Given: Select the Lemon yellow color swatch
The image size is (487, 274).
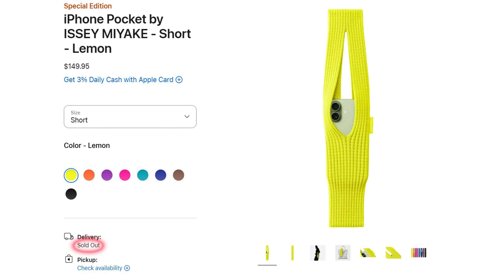Looking at the screenshot, I should click(71, 175).
